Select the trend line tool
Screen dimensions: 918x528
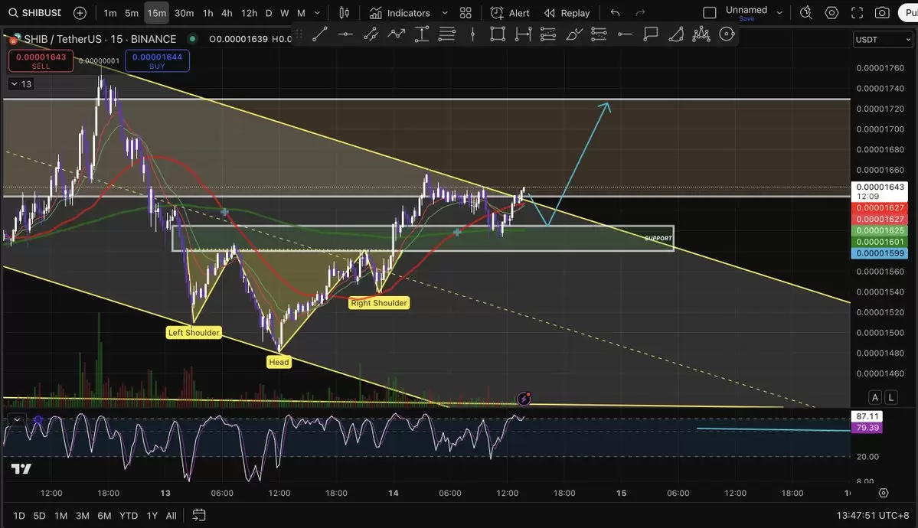click(320, 34)
